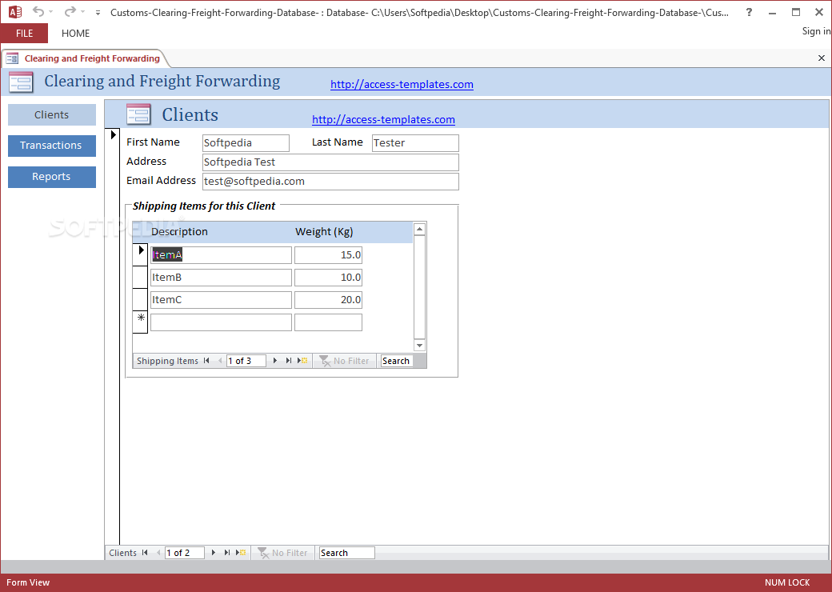Go to next Clients record

tap(214, 553)
